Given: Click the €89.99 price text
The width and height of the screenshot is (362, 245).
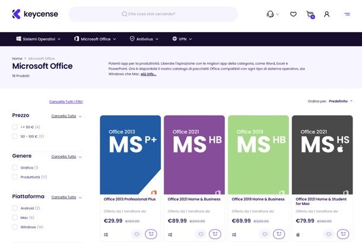Looking at the screenshot, I should pyautogui.click(x=177, y=221).
